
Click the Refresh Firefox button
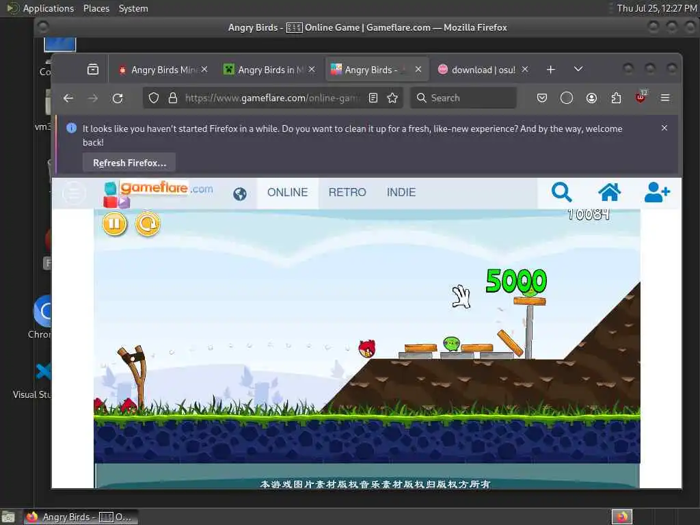coord(129,163)
